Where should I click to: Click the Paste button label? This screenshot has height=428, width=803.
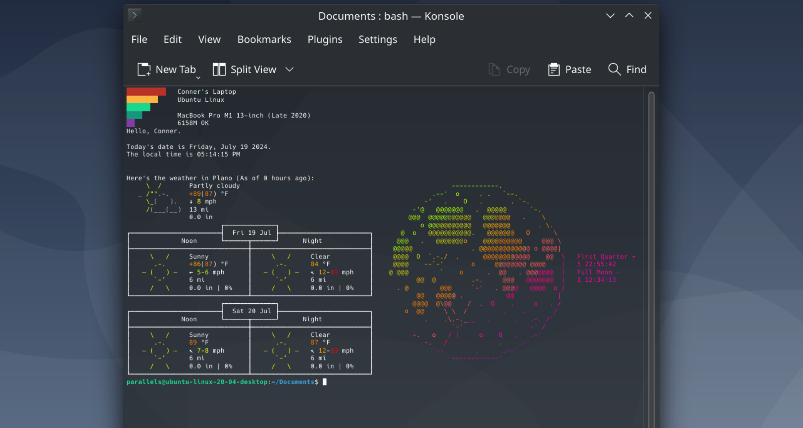click(x=578, y=69)
